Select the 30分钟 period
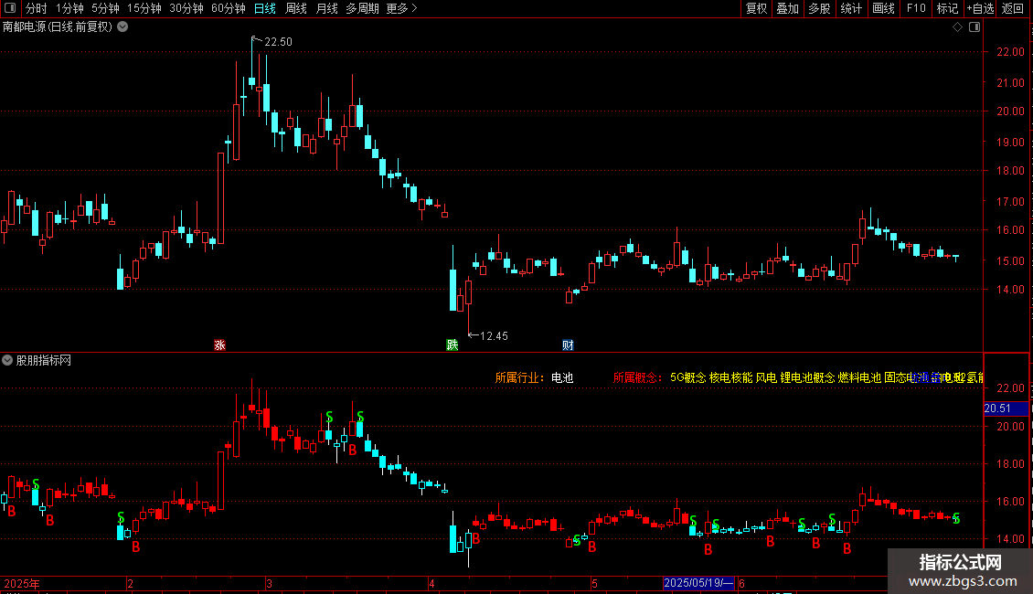Viewport: 1033px width, 594px height. (x=186, y=8)
